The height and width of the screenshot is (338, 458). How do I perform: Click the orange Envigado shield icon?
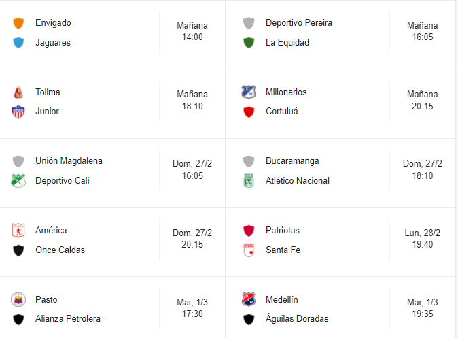coord(18,23)
